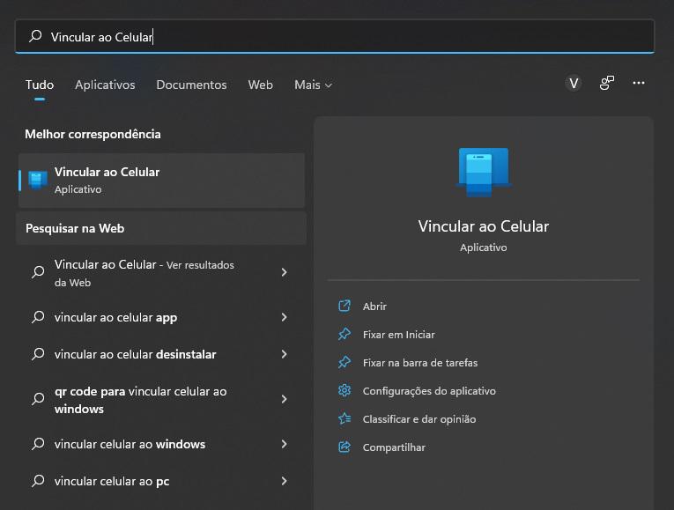This screenshot has height=510, width=674.
Task: Click the search magnifier icon in the search box
Action: point(35,36)
